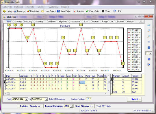This screenshot has width=156, height=114.
Task: Expand the Switch button dropdown arrow
Action: pyautogui.click(x=140, y=99)
